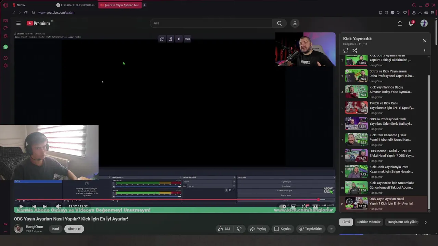Show more filter chips arrow
Screen dimensions: 438x246
point(425,222)
